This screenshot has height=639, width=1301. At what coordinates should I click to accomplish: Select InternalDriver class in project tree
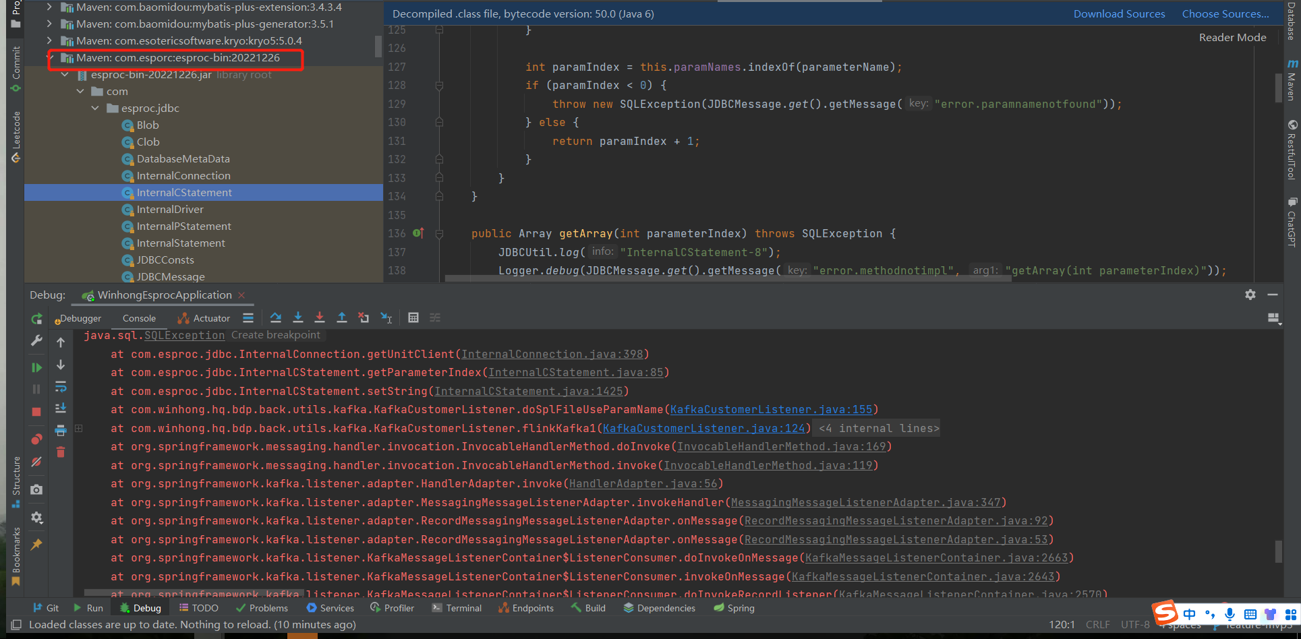pyautogui.click(x=170, y=210)
